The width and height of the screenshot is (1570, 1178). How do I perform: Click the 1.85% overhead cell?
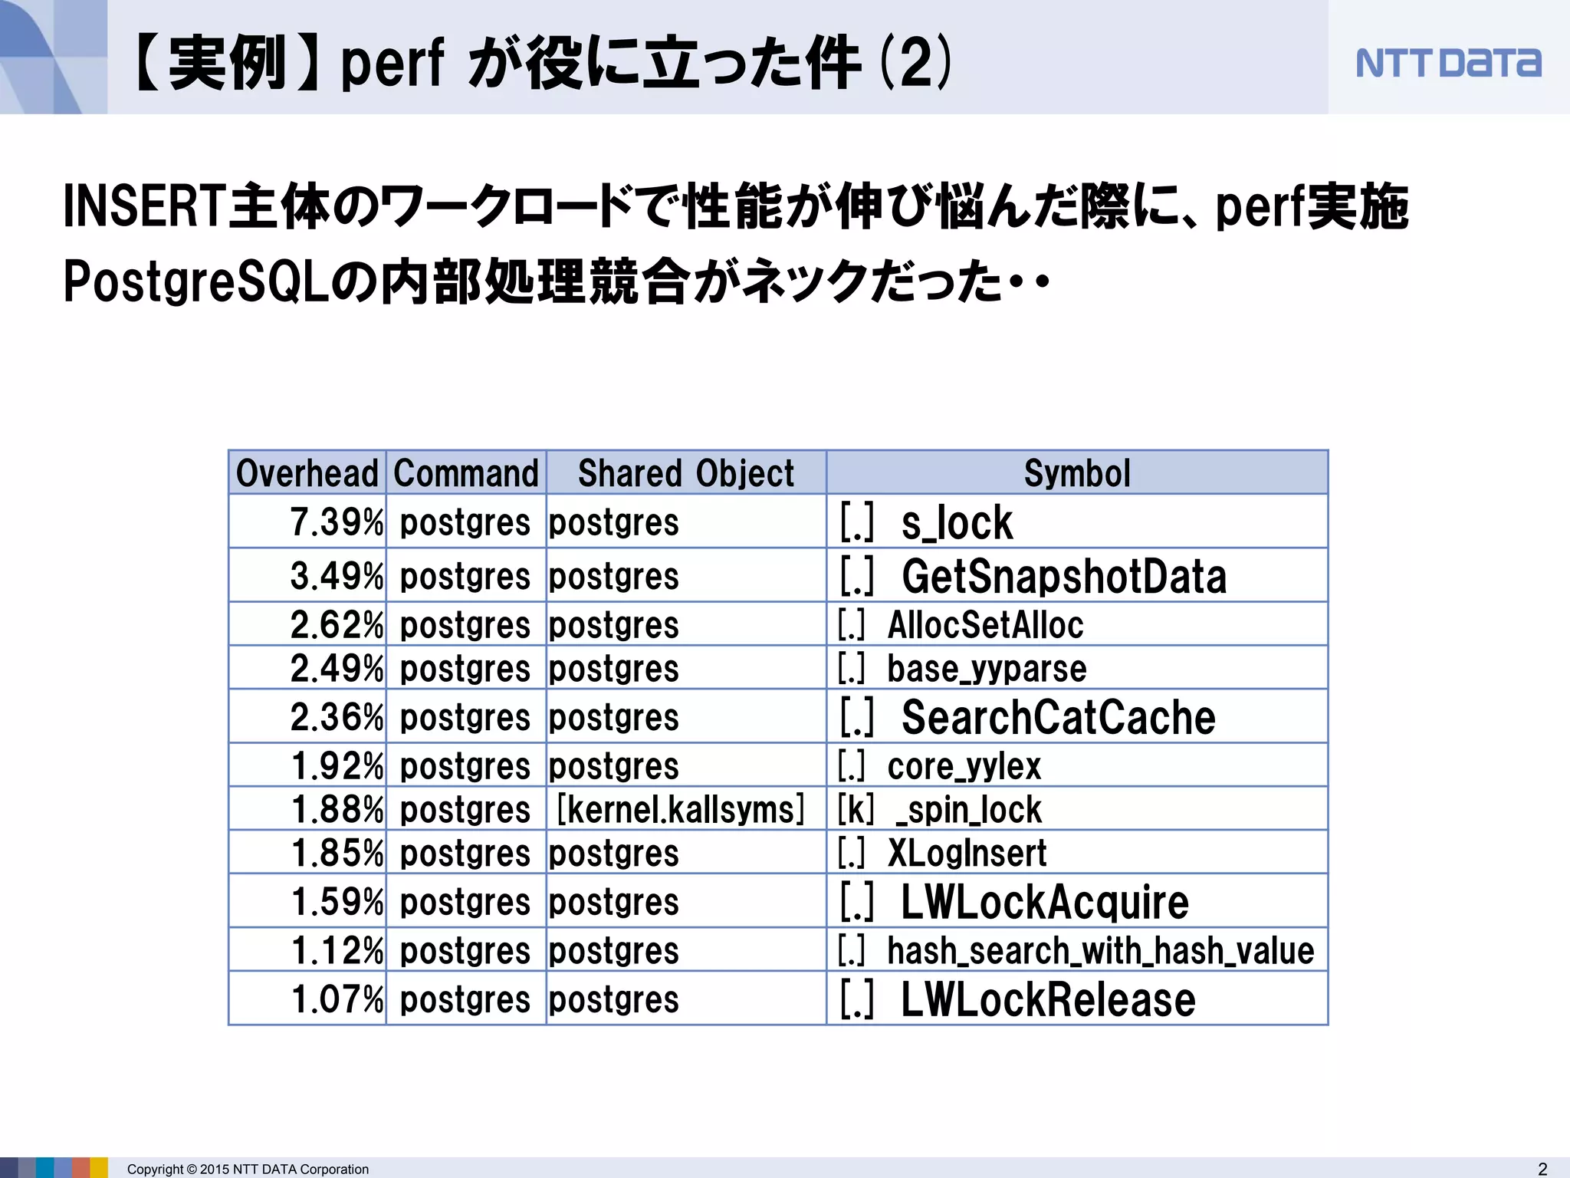tap(307, 853)
